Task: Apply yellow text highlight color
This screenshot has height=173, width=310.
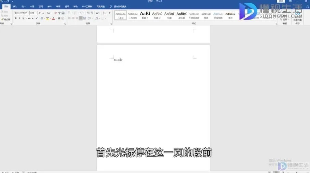Action: pos(48,18)
